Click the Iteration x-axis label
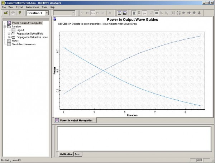Viewport: 215px width, 163px height. pos(132,115)
